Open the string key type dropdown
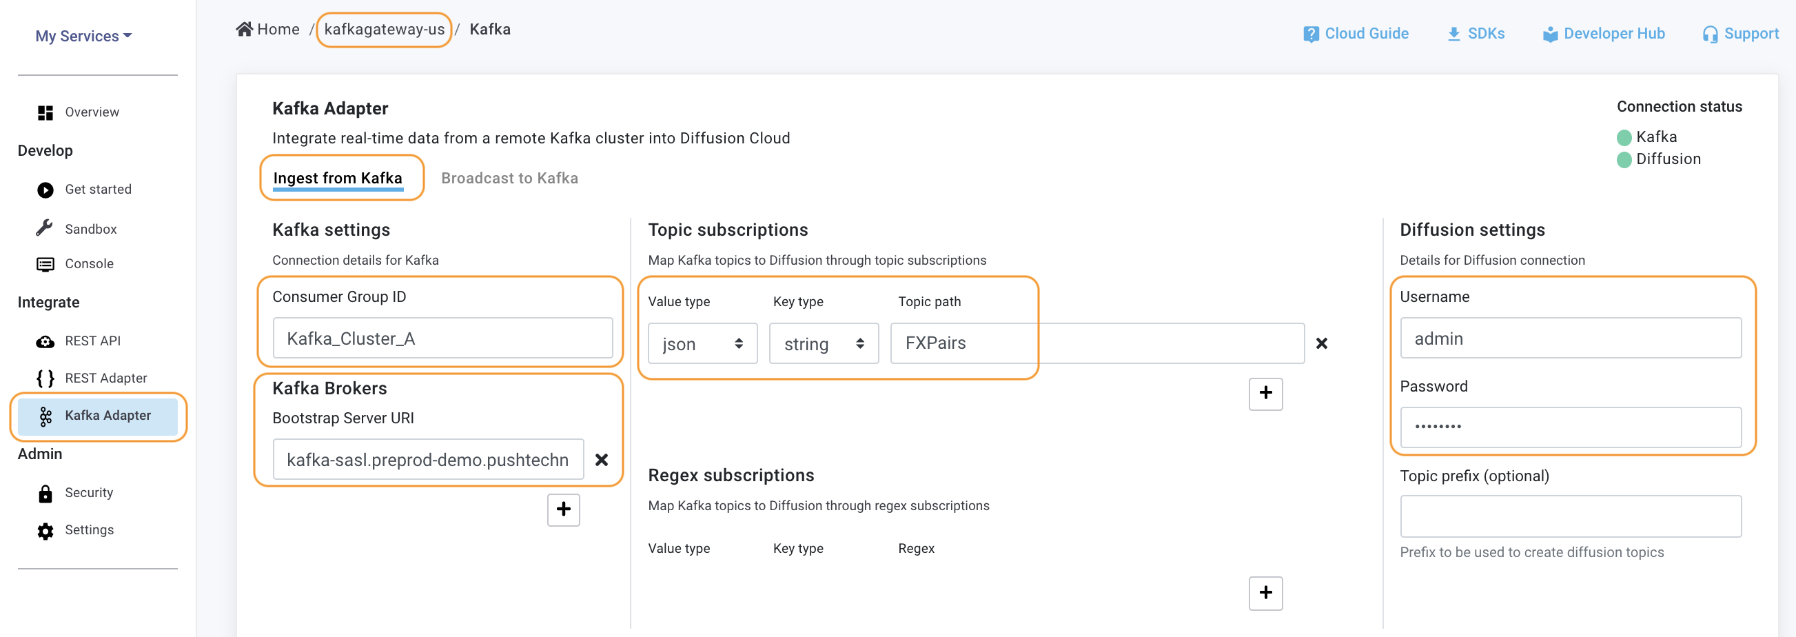Viewport: 1796px width, 637px height. (824, 343)
